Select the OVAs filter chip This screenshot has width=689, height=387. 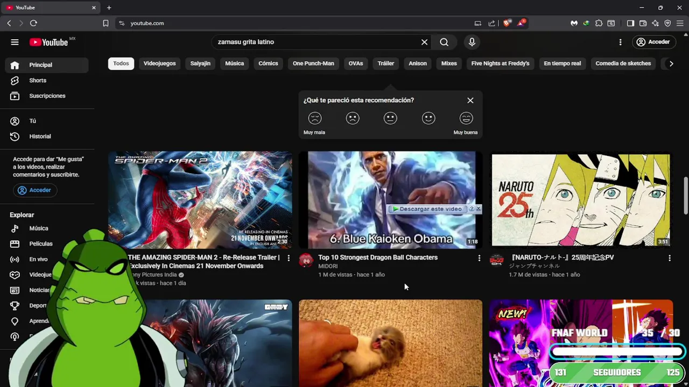click(355, 63)
